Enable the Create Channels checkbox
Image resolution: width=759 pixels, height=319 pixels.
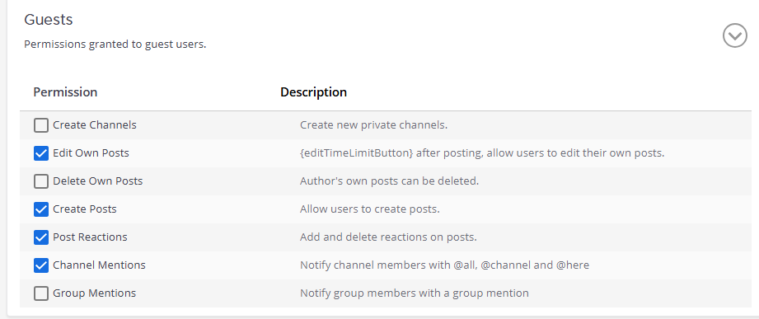pos(41,125)
